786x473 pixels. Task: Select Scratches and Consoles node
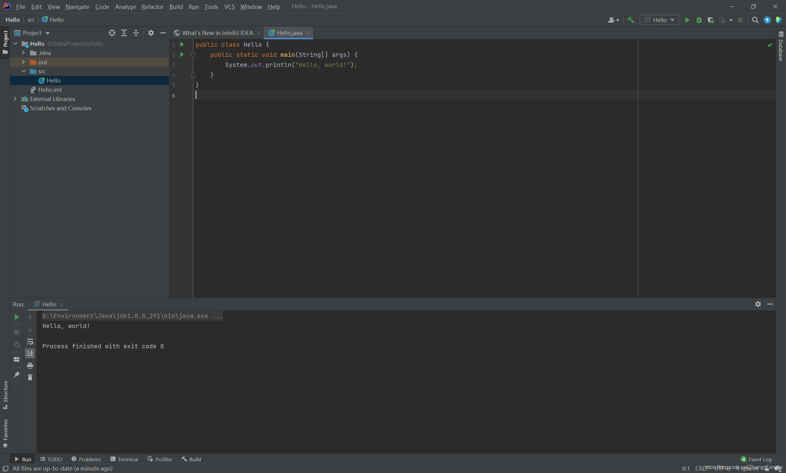point(60,108)
